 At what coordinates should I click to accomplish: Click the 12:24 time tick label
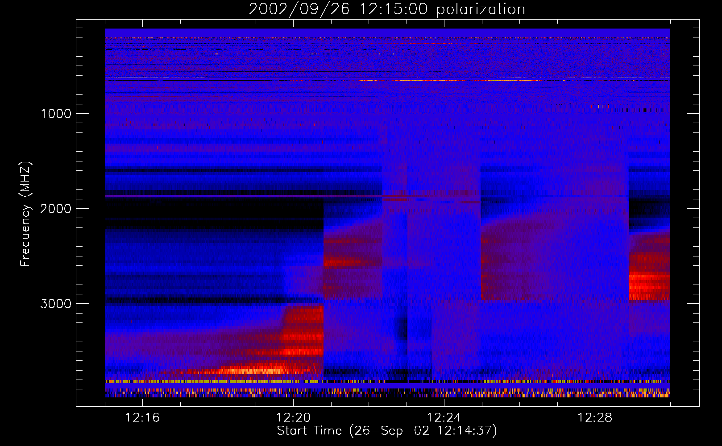click(444, 418)
